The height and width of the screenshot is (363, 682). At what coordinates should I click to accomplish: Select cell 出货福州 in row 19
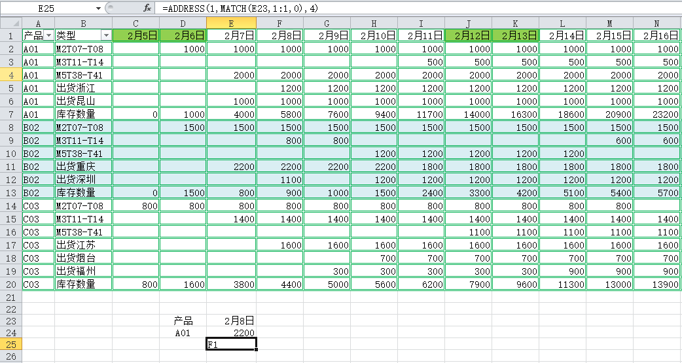84,271
